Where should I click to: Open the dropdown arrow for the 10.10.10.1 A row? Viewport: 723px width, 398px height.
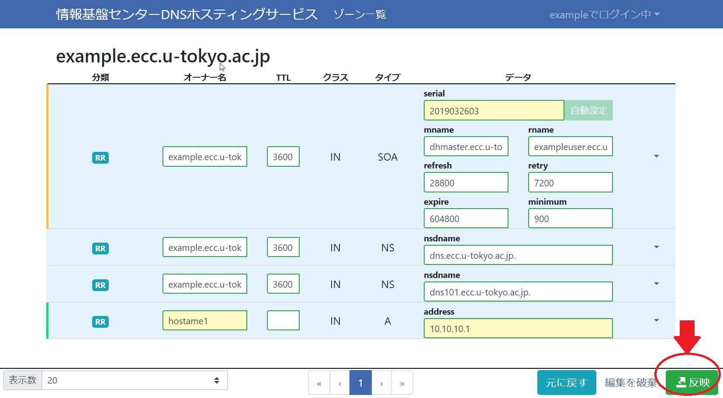(x=656, y=320)
